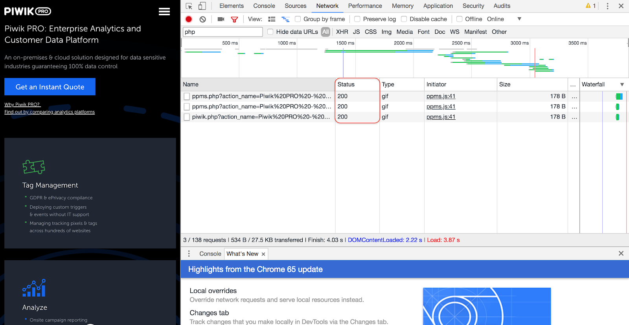The image size is (629, 325).
Task: Open the Application tab
Action: 438,6
